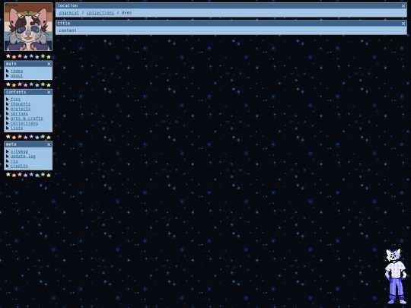411x308 pixels.
Task: Open the credits link
Action: click(x=19, y=166)
